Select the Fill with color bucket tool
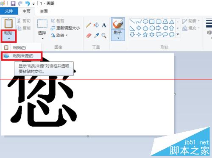This screenshot has width=212, height=158. pos(96,25)
